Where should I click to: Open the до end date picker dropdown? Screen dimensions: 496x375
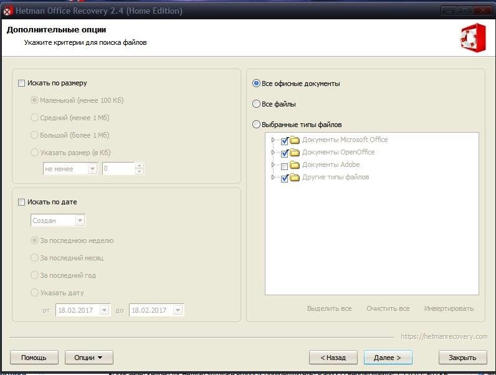pyautogui.click(x=178, y=310)
